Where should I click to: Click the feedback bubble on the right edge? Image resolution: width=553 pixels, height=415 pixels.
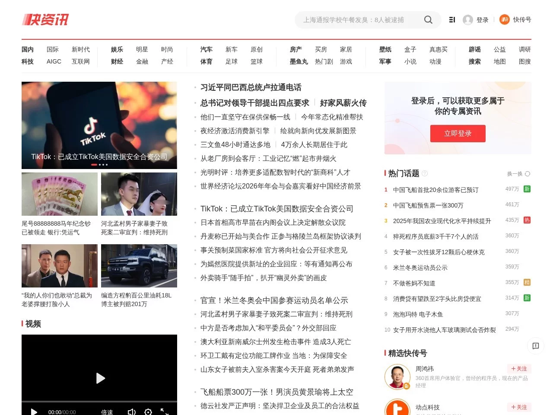(x=536, y=346)
